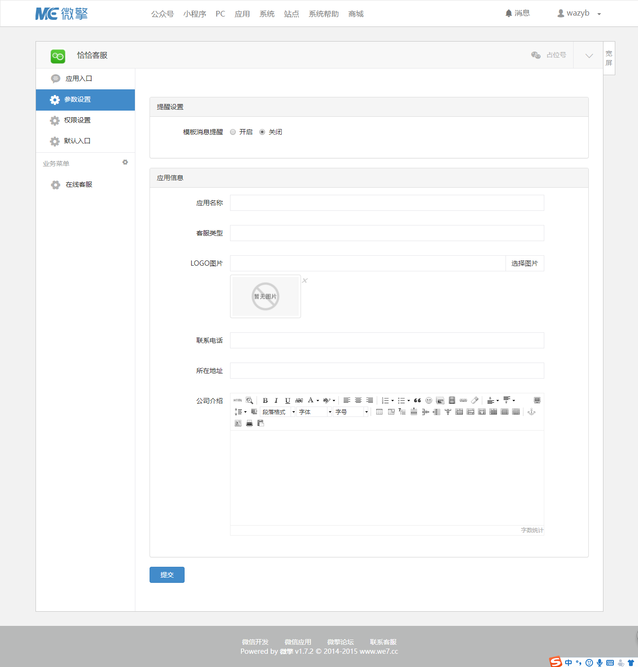
Task: Select 关闭 for template message reminder
Action: tap(262, 132)
